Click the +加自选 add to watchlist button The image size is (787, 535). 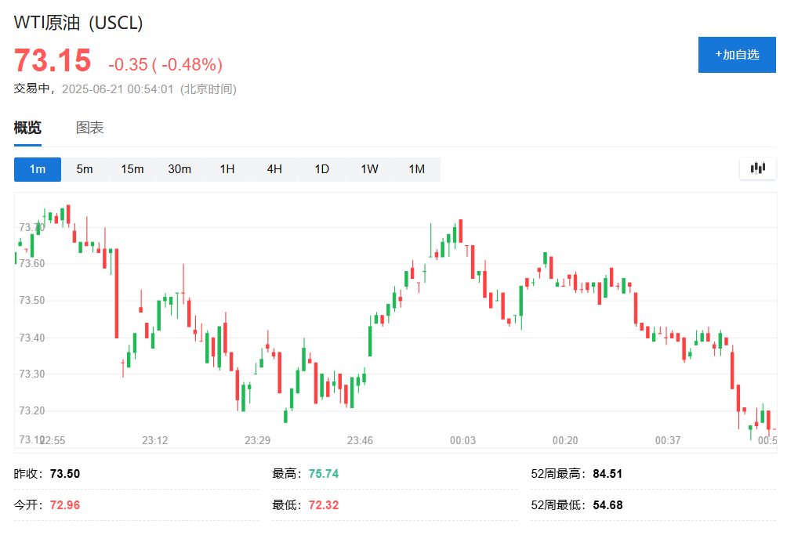pyautogui.click(x=737, y=55)
